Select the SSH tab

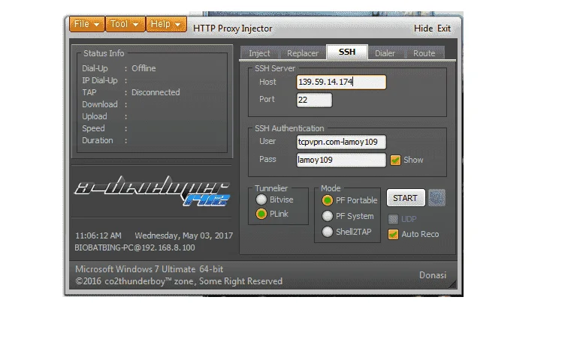(x=347, y=52)
